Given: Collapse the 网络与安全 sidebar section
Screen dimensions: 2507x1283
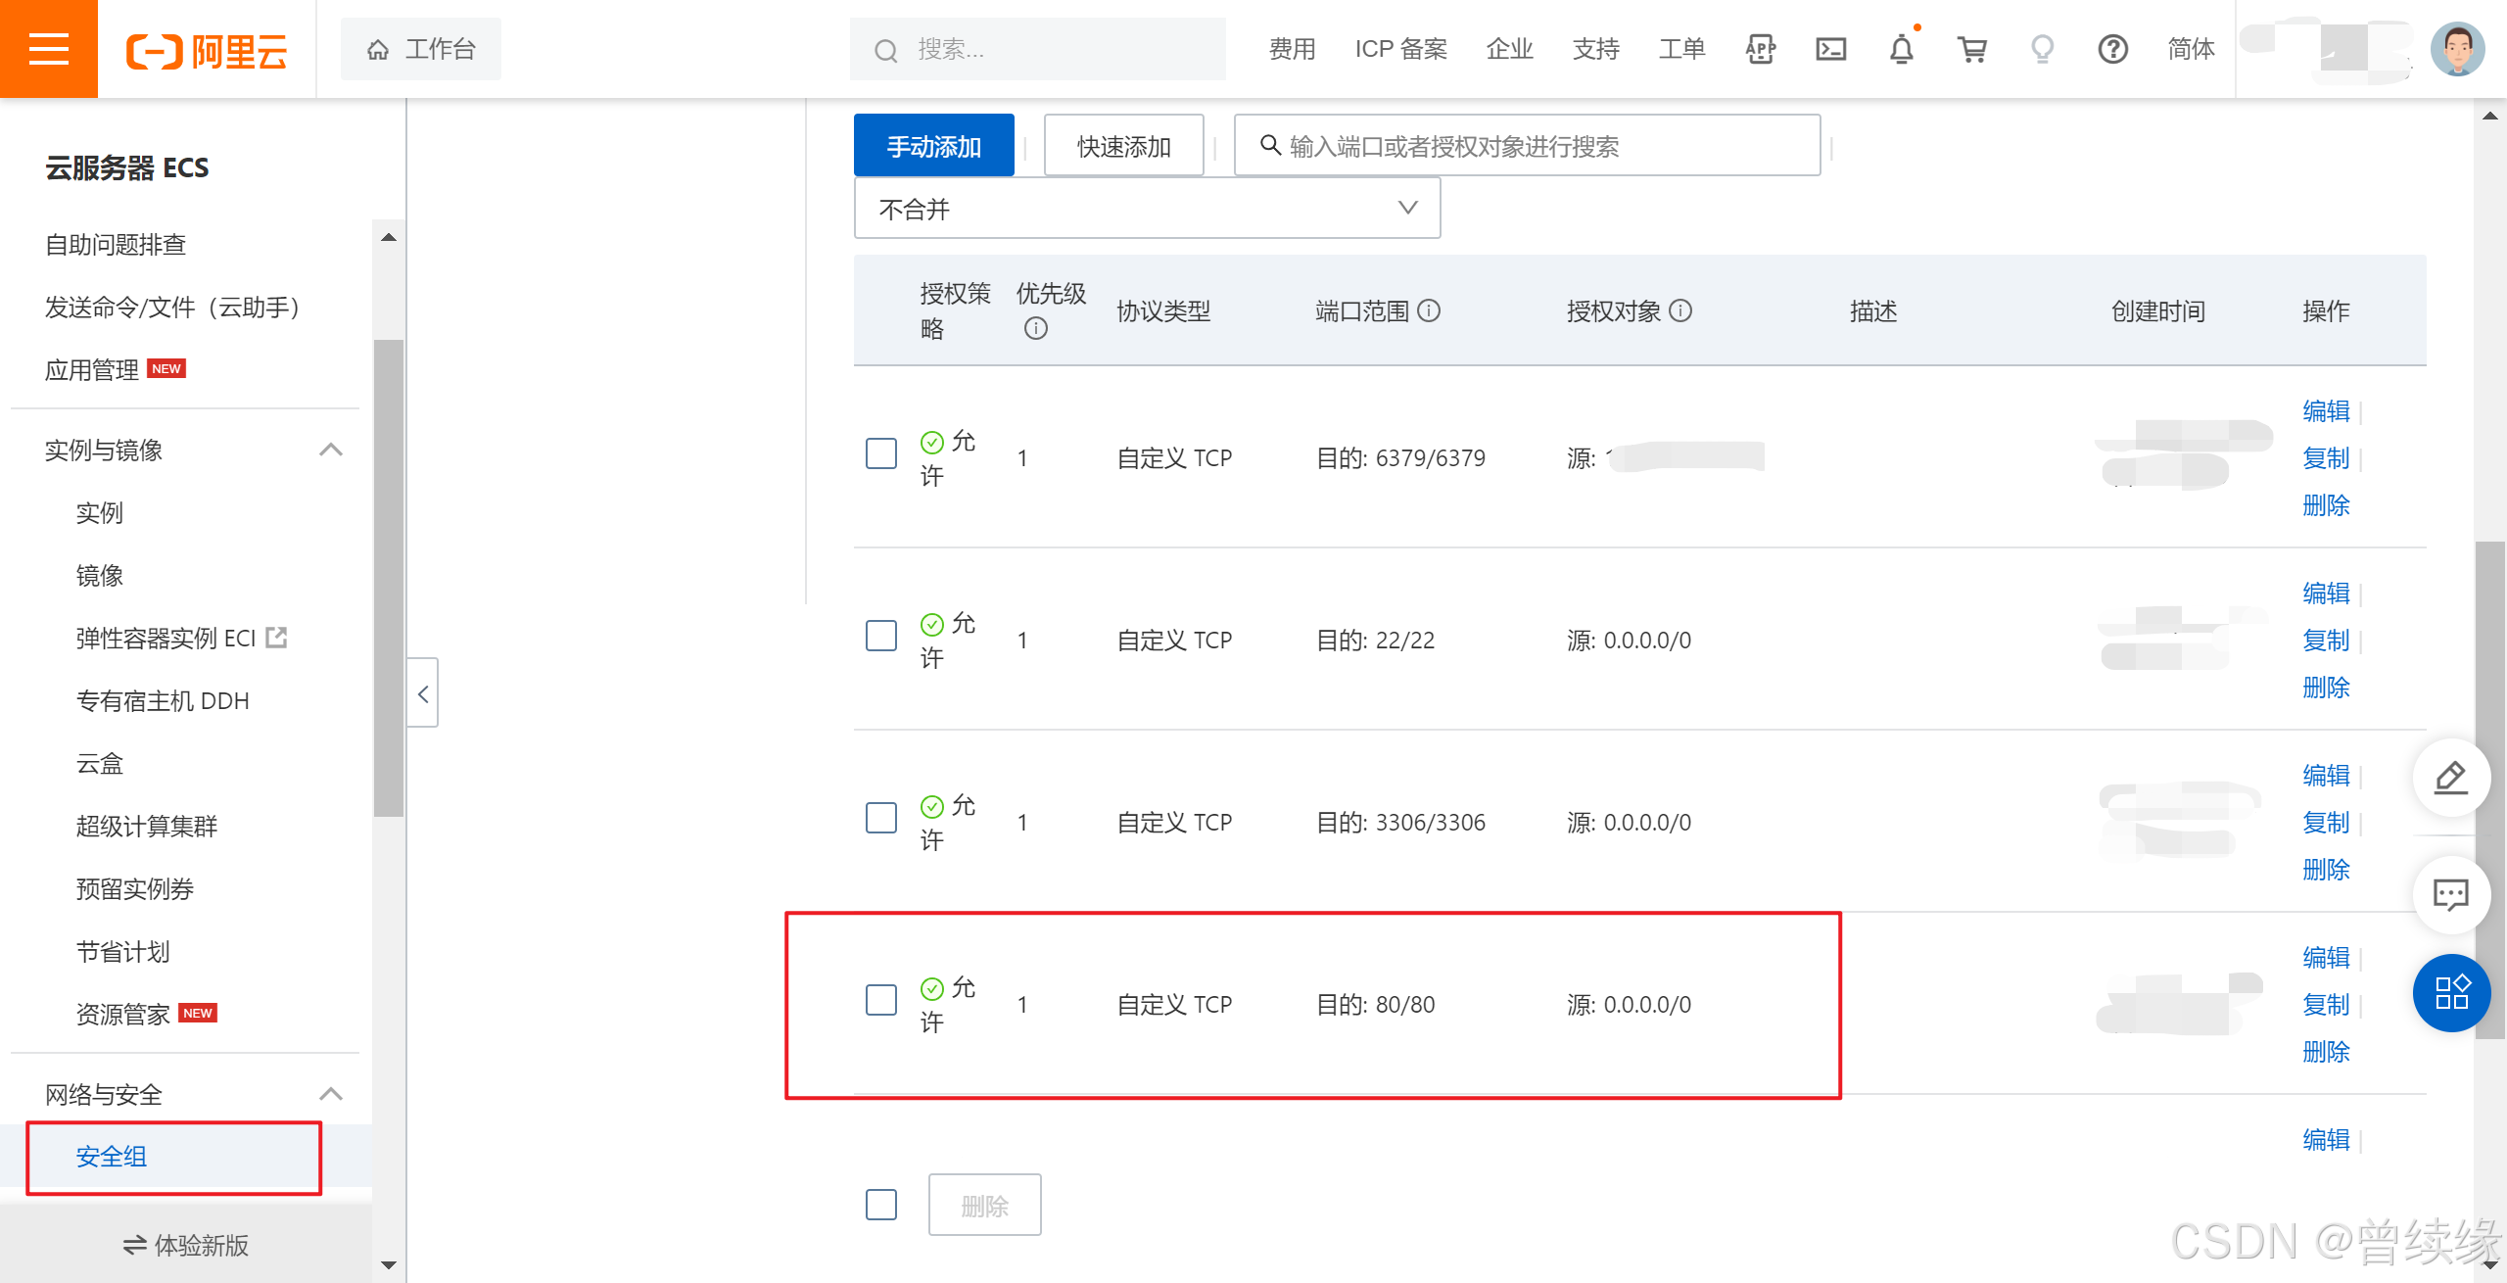Looking at the screenshot, I should coord(330,1094).
